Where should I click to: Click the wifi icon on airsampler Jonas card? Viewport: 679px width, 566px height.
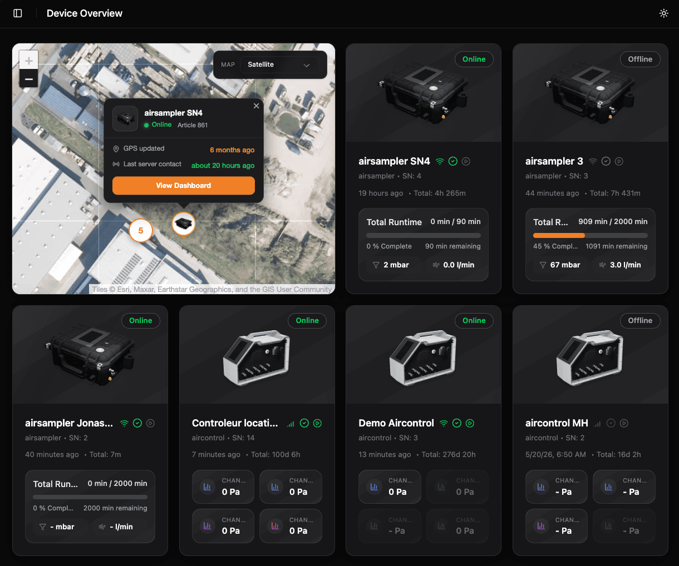[124, 423]
